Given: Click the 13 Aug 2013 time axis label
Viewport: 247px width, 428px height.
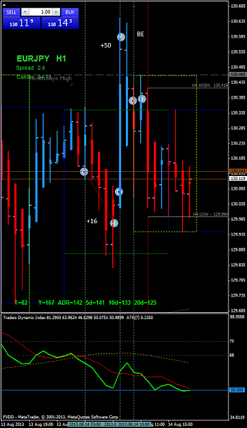Looking at the screenshot, I should tap(12, 425).
